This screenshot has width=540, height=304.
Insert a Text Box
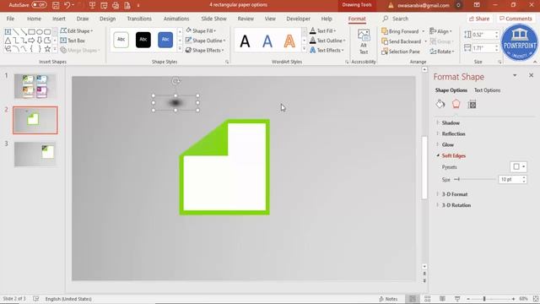(x=73, y=41)
